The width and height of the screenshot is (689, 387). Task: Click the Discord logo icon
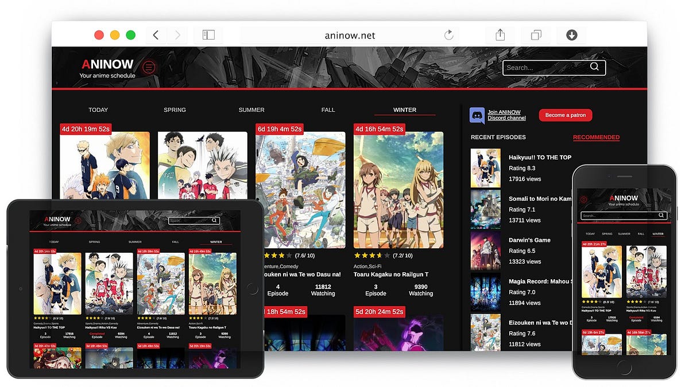(x=477, y=115)
